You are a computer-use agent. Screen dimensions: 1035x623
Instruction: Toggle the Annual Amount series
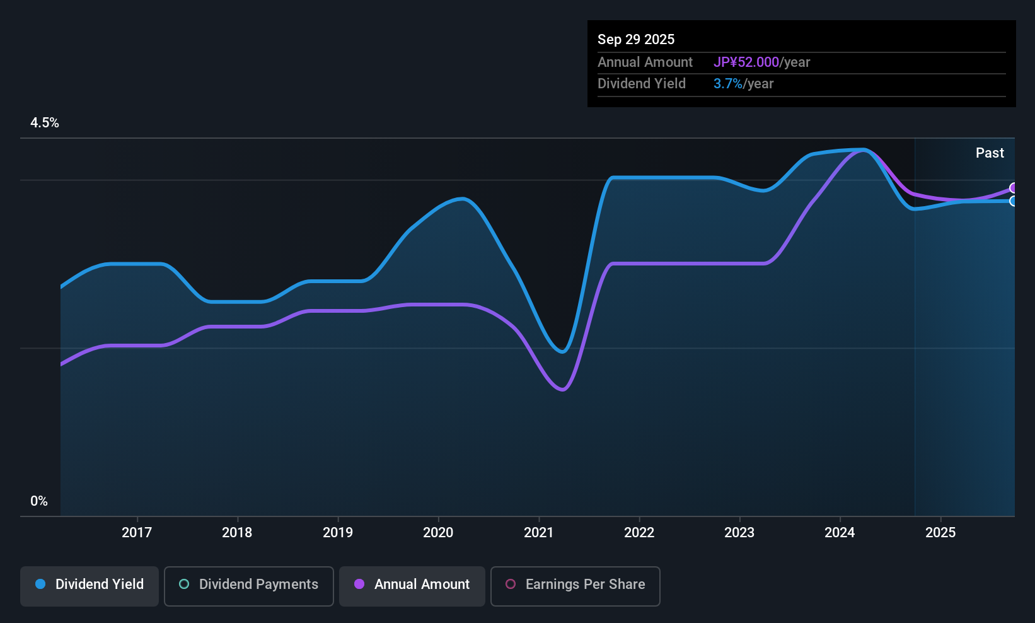tap(412, 586)
